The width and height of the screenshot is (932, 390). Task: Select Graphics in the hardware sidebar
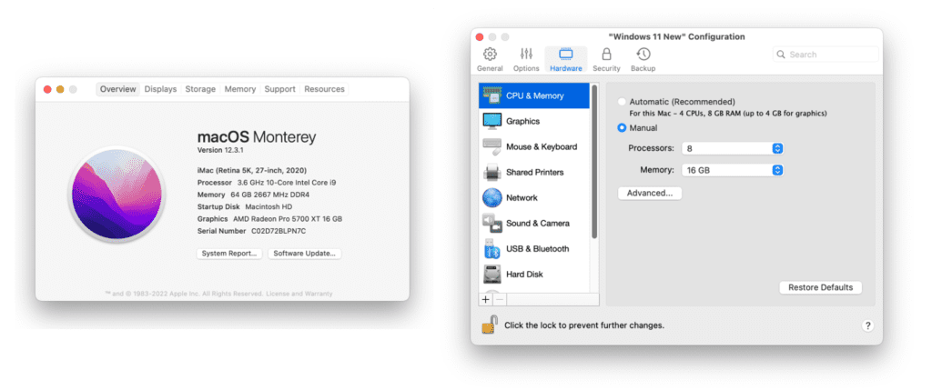pos(522,121)
